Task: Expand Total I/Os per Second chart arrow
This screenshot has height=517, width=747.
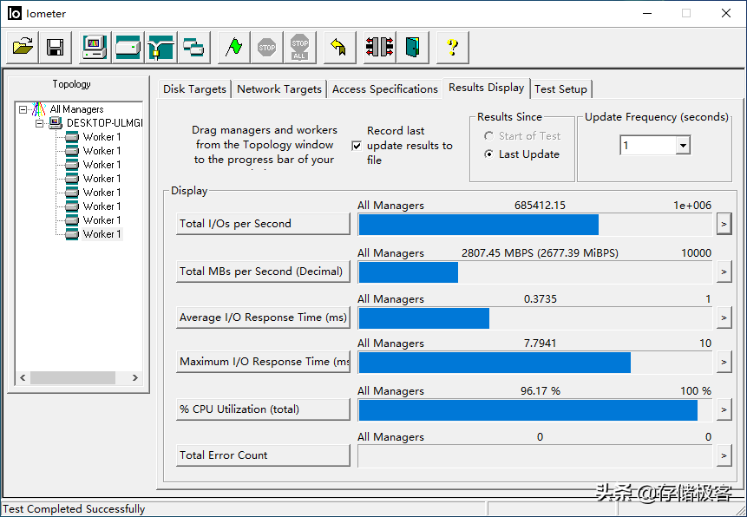Action: click(x=724, y=224)
